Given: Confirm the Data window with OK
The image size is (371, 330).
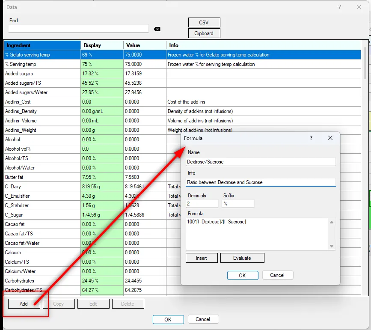Looking at the screenshot, I should tap(168, 320).
